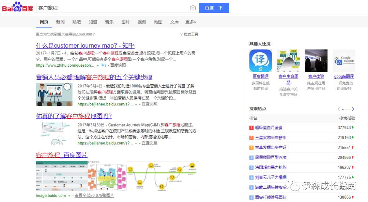The width and height of the screenshot is (368, 202).
Task: Open the 视频 tab
Action: coord(142,22)
